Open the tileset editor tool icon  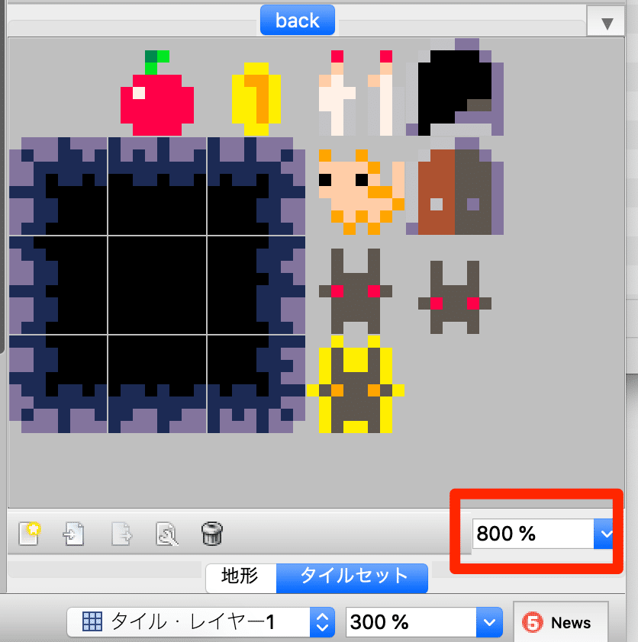tap(166, 534)
